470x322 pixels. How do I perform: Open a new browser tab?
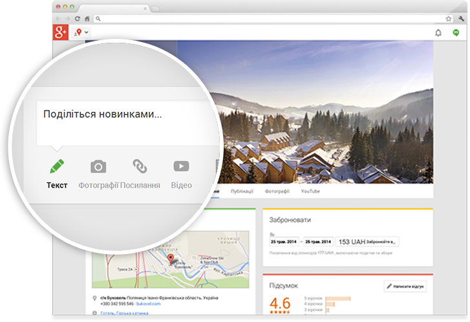point(155,8)
